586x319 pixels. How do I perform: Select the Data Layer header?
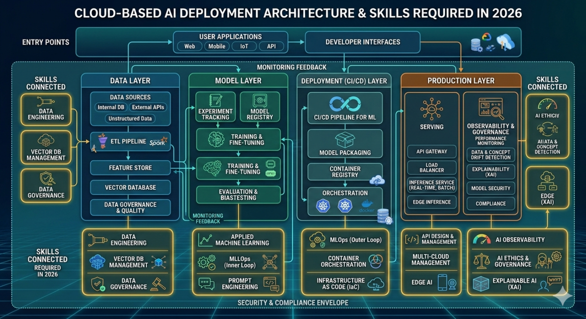[130, 81]
